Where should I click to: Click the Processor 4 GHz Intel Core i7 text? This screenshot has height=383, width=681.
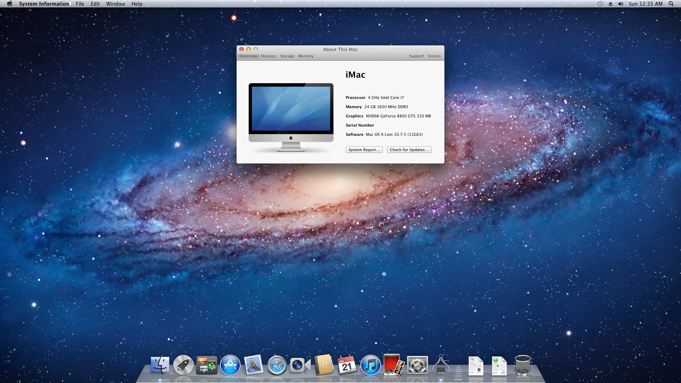tap(375, 98)
